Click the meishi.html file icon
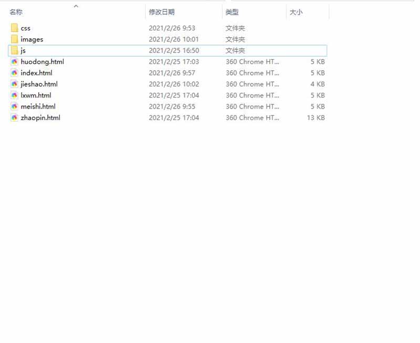The height and width of the screenshot is (343, 420). tap(14, 106)
